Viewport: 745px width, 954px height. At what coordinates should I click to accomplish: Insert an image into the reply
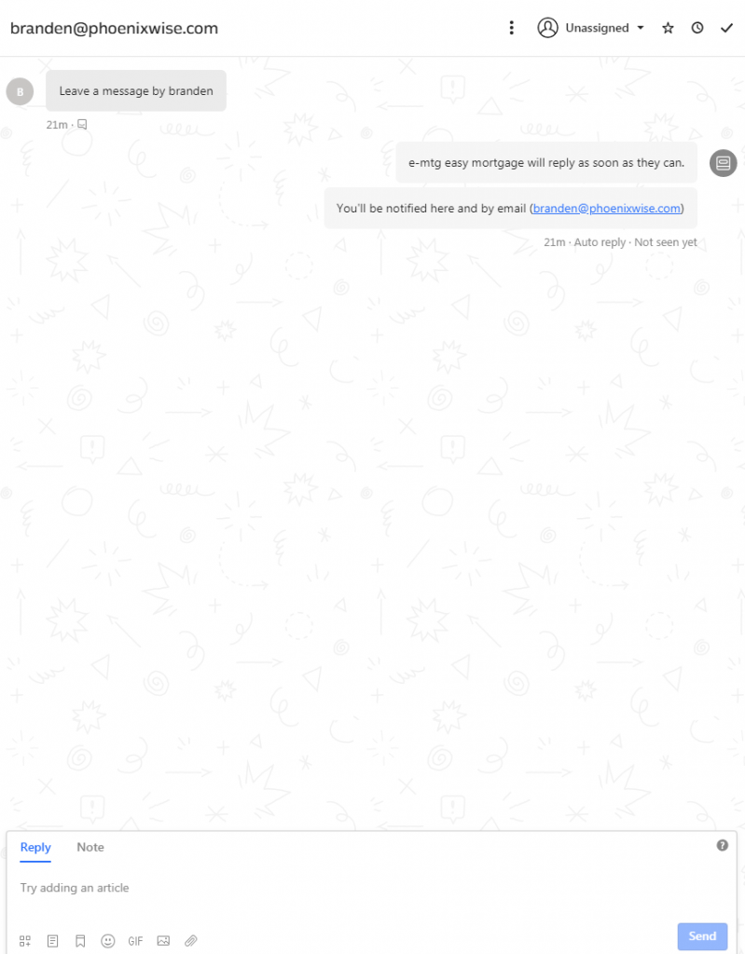click(163, 941)
